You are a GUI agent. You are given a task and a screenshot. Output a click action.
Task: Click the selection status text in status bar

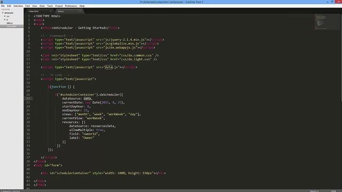[10, 191]
